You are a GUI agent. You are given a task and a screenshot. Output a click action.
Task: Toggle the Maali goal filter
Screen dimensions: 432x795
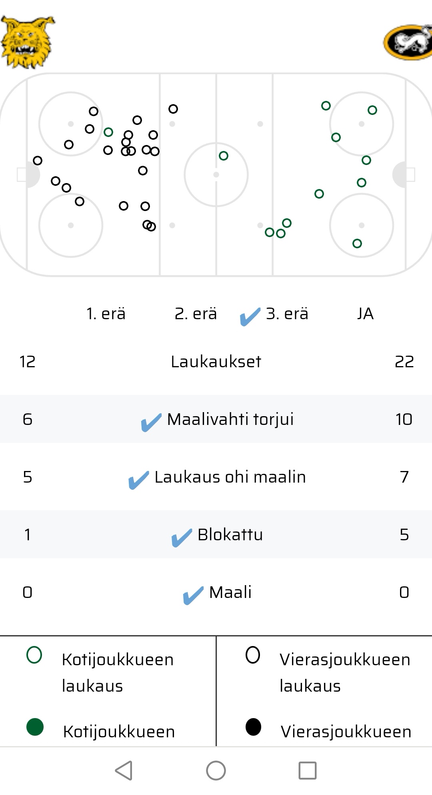(217, 593)
